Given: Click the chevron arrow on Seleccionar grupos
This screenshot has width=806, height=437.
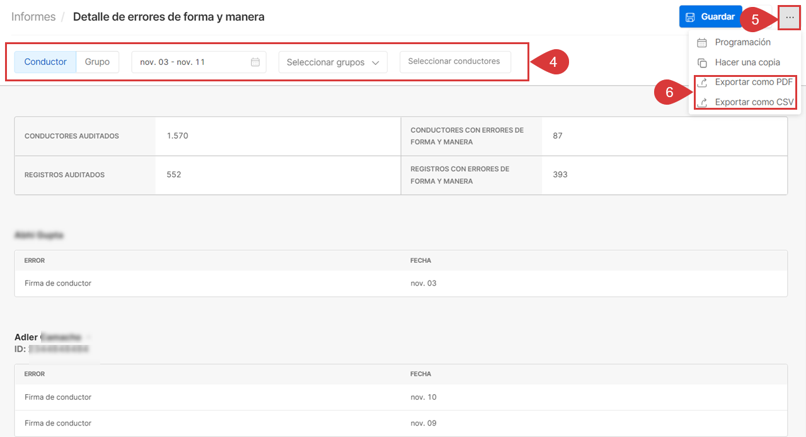Looking at the screenshot, I should [x=376, y=63].
